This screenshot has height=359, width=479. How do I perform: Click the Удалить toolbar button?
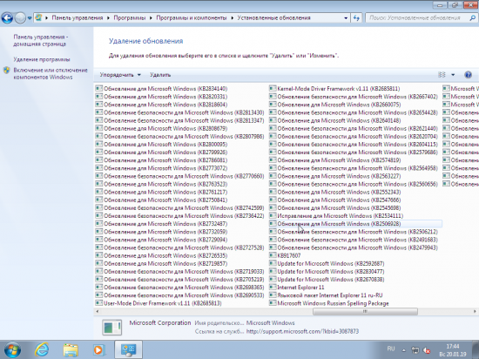point(160,75)
